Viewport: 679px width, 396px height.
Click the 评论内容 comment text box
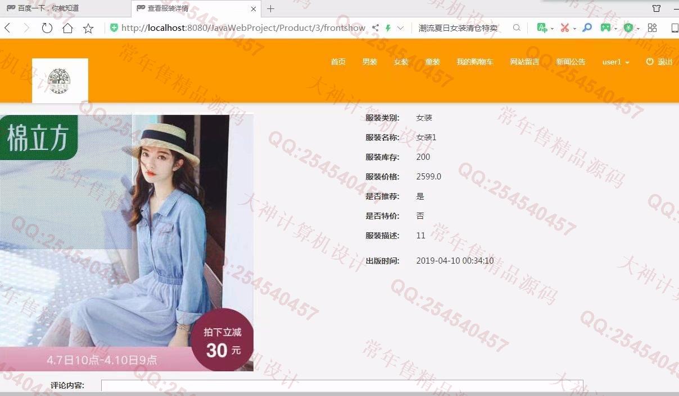pos(342,386)
